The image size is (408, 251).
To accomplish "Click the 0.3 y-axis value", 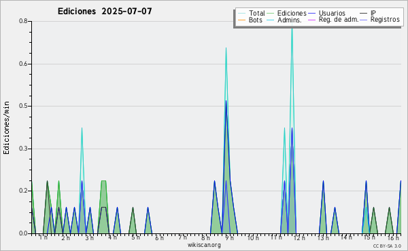I will [23, 149].
